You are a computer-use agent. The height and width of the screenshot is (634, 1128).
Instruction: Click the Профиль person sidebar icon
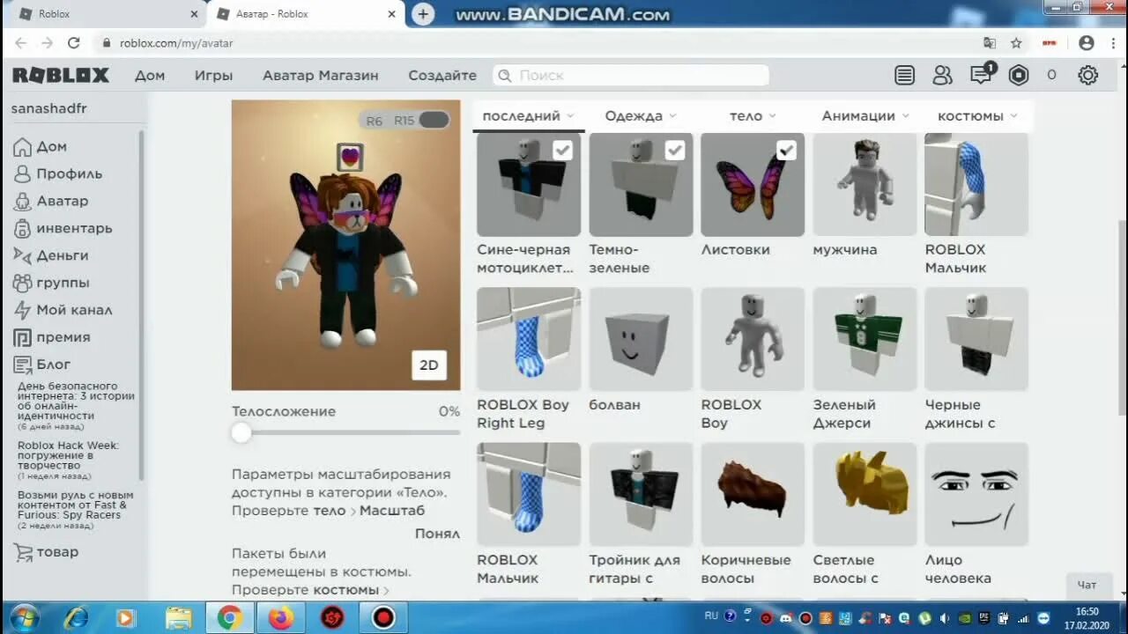(22, 174)
